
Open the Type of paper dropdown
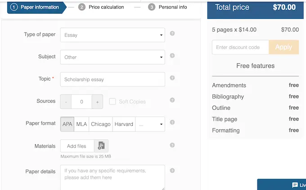tap(112, 35)
